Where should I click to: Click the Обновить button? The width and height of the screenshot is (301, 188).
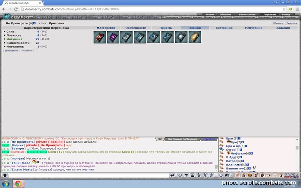click(x=278, y=23)
